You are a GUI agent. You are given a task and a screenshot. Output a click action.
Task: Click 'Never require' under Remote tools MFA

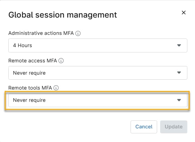[x=29, y=100]
